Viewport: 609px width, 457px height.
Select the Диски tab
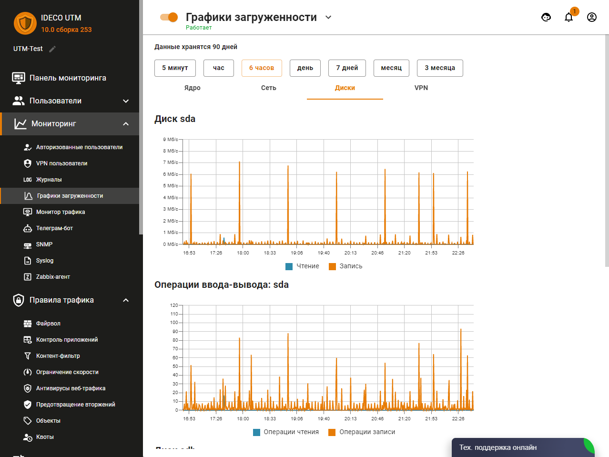pyautogui.click(x=345, y=88)
